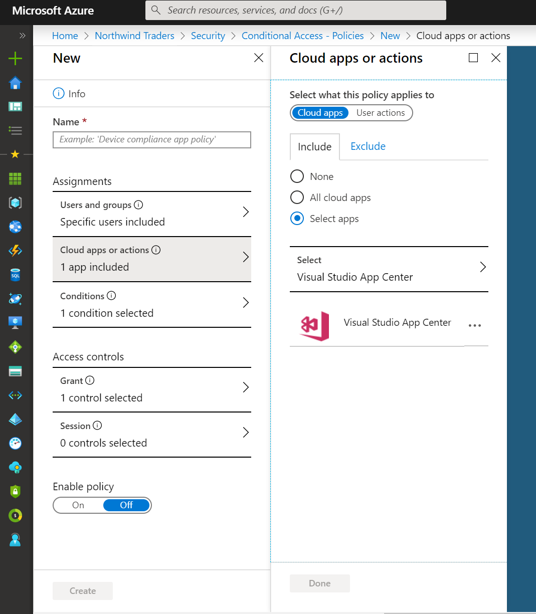The height and width of the screenshot is (614, 536).
Task: Switch to the Exclude tab
Action: [x=368, y=146]
